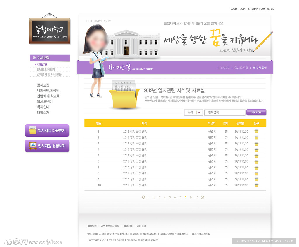Open row 10 title 2012 정시모집 원서

click(135, 185)
